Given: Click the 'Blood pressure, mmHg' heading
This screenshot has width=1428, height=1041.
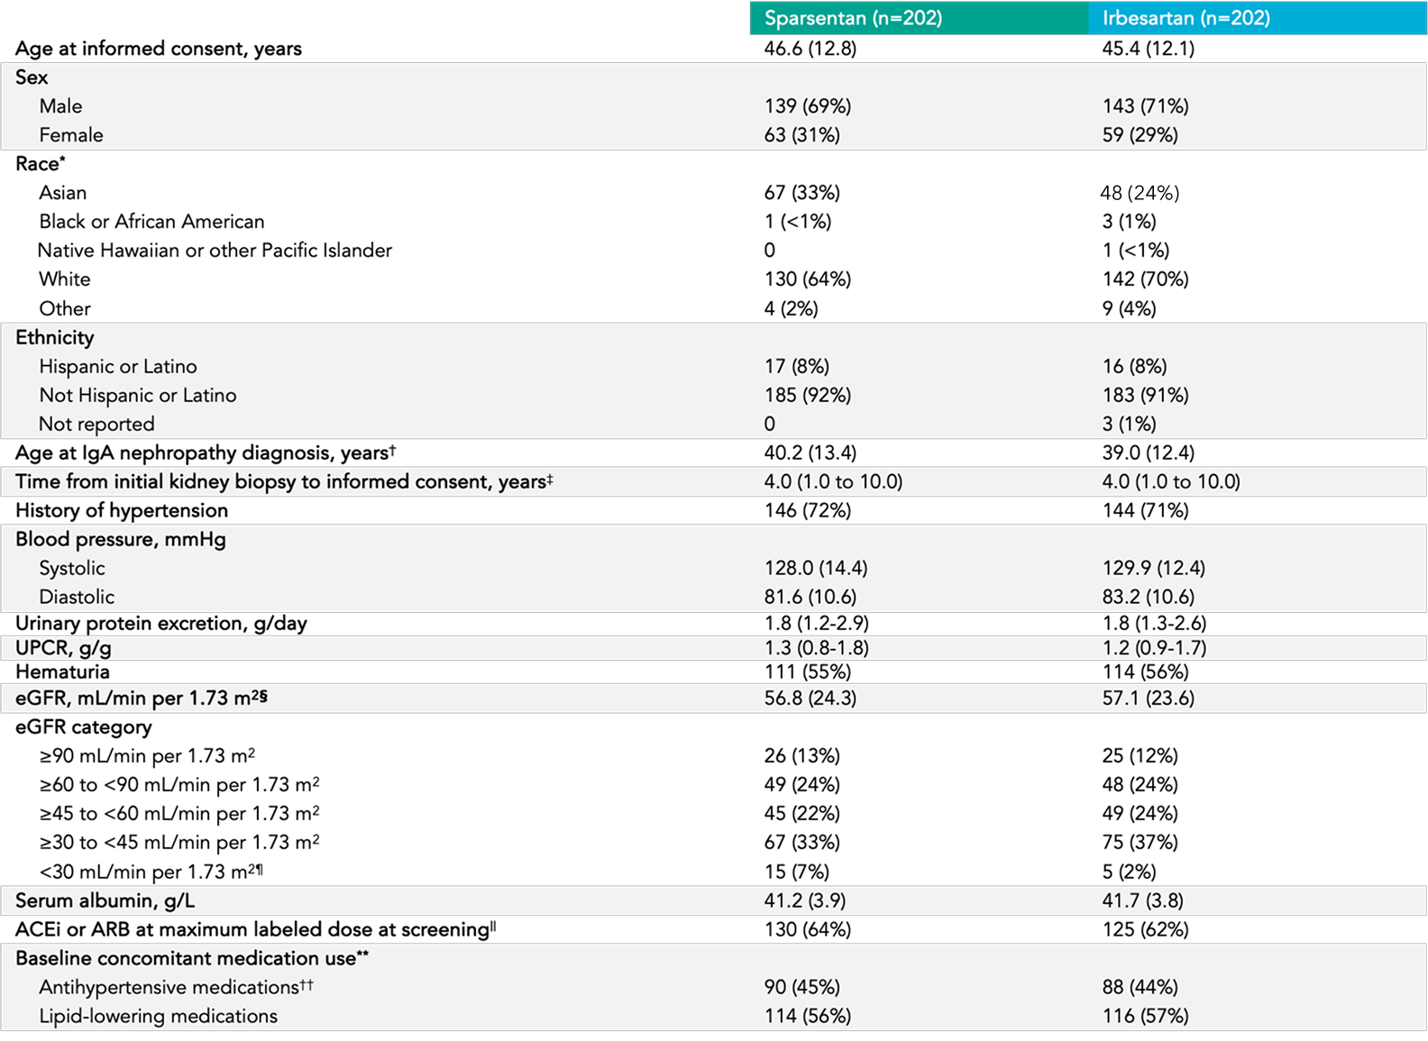Looking at the screenshot, I should [121, 540].
